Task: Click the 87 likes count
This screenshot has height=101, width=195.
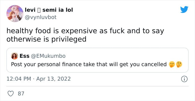Action: (21, 93)
